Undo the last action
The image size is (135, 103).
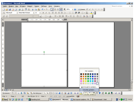[42, 9]
